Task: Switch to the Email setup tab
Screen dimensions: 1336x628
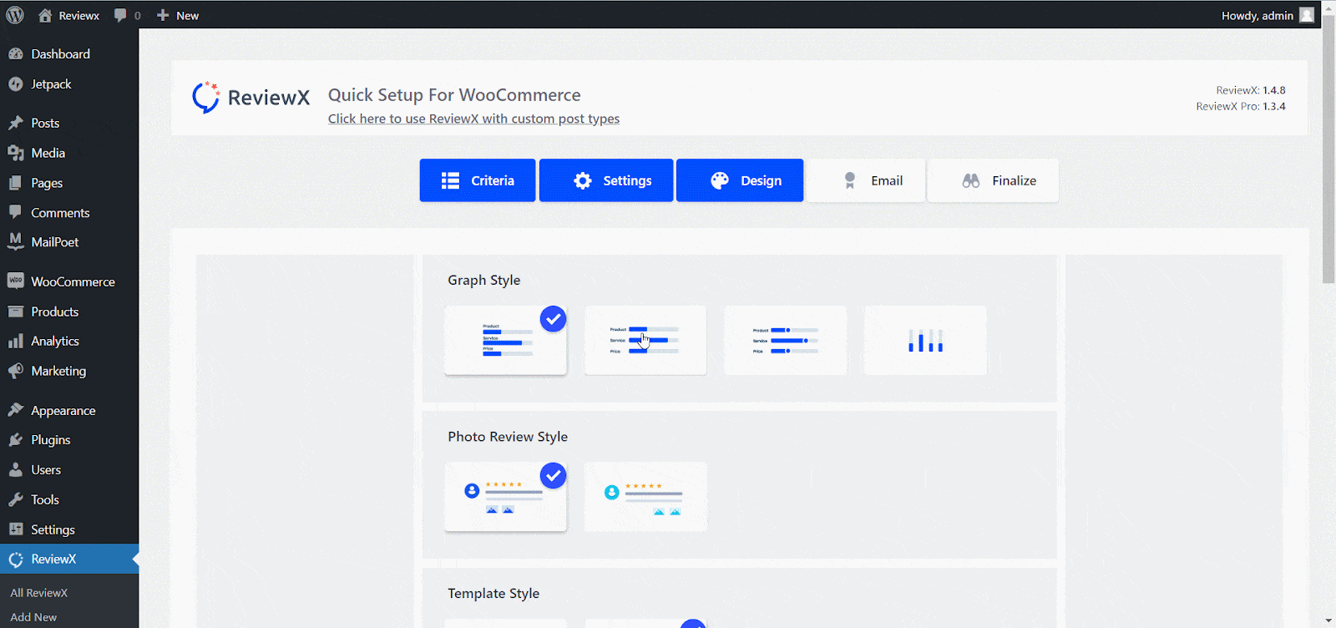Action: [x=866, y=180]
